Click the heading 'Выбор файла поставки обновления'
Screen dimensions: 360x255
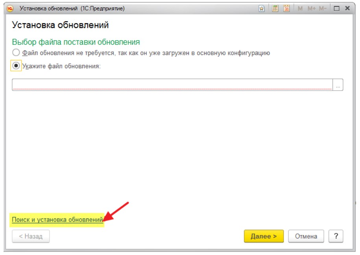click(x=76, y=42)
